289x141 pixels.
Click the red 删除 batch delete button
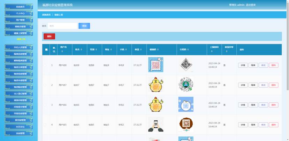pos(49,37)
